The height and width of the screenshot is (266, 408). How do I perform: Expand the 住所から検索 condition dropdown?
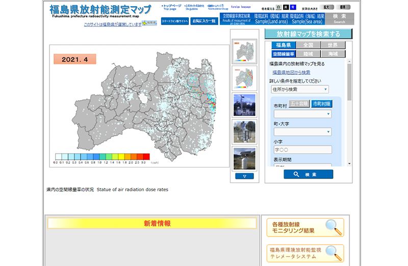click(x=299, y=90)
